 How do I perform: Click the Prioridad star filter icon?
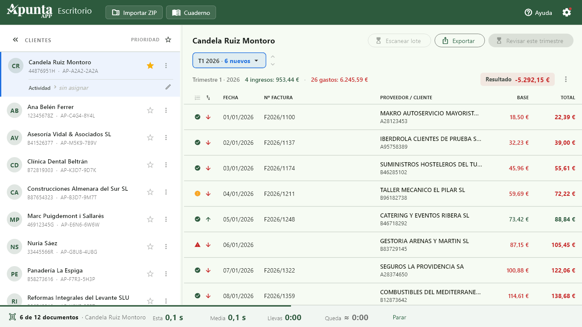tap(168, 40)
